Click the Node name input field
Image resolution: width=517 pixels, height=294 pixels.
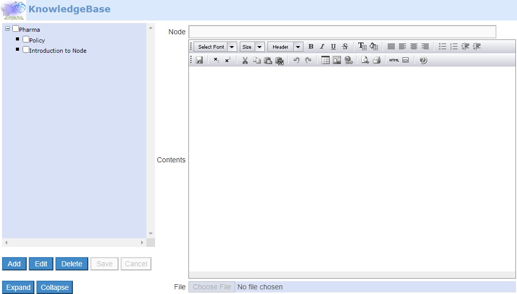point(342,32)
